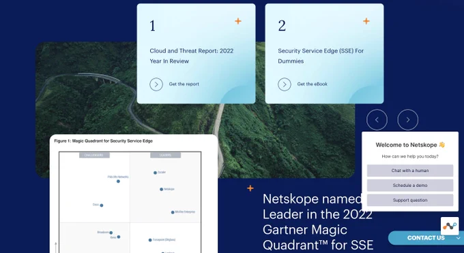Open Cloud and Threat Report 2022 card title
This screenshot has height=253, width=464.
(x=192, y=56)
